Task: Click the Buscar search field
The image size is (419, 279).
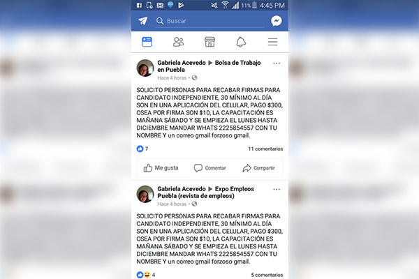Action: click(209, 21)
